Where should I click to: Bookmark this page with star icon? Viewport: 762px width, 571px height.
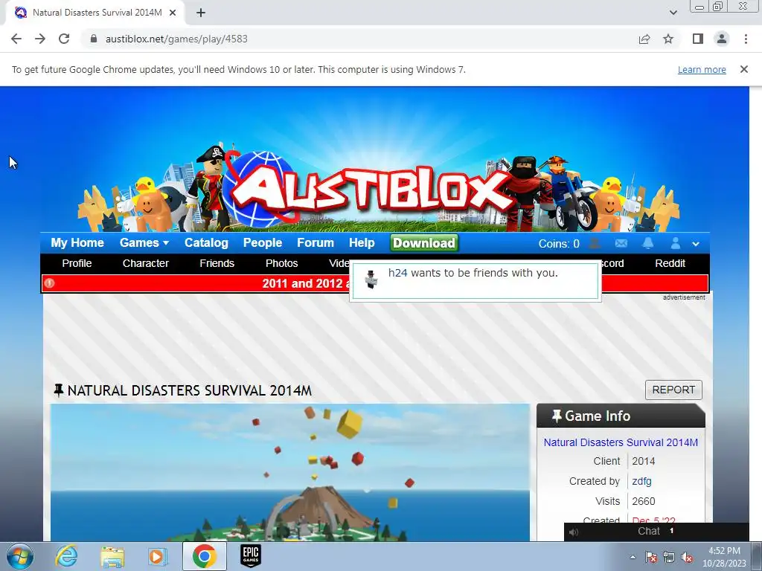pyautogui.click(x=668, y=39)
